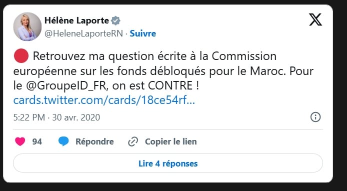Screen dimensions: 347x191
Task: Open the @GroupeID_FR mention
Action: (67, 86)
